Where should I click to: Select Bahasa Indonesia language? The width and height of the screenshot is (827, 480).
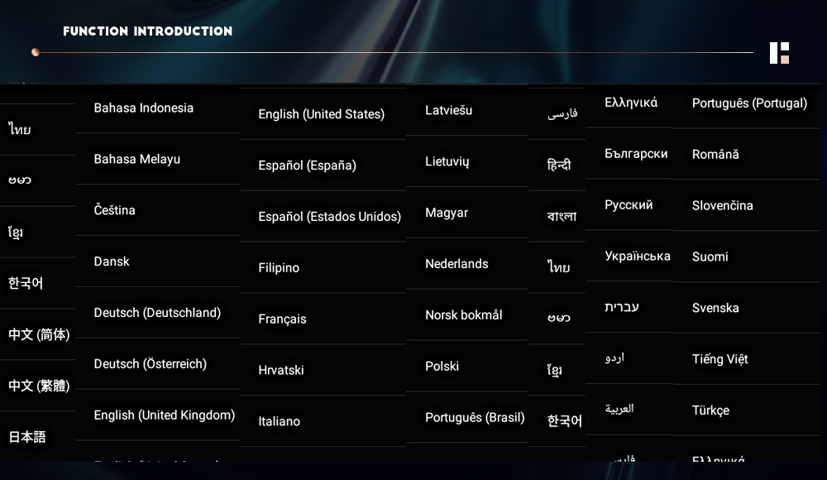[x=144, y=108]
